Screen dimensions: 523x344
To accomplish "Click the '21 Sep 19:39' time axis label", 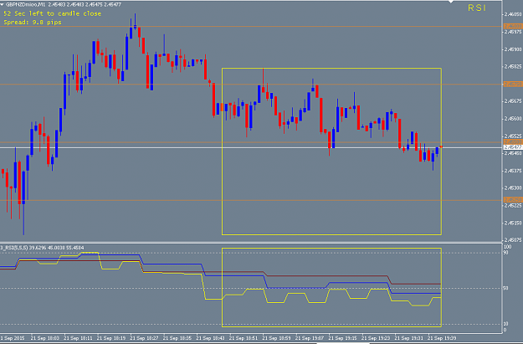I will (x=442, y=338).
